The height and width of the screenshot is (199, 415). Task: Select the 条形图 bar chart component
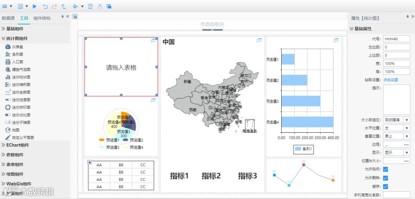(x=14, y=54)
